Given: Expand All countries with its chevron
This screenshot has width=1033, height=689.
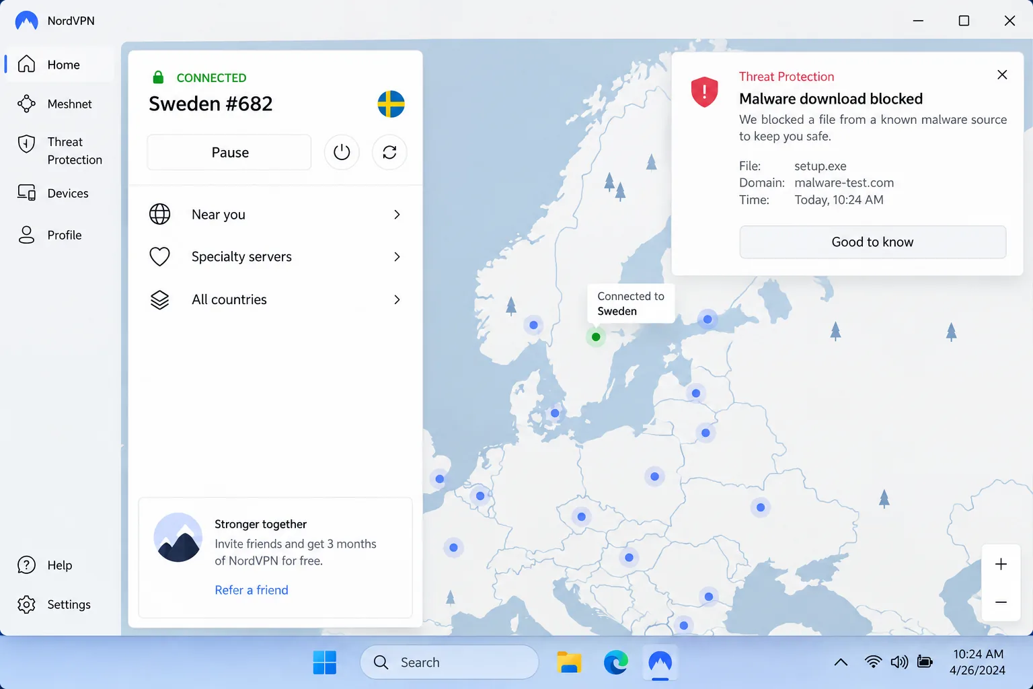Looking at the screenshot, I should (397, 299).
